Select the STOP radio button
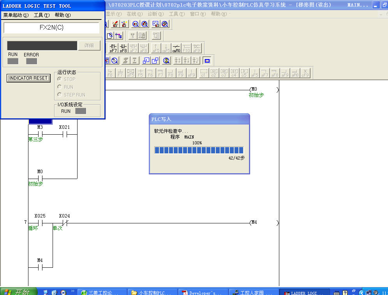Screen dimensions: 388x295 pyautogui.click(x=60, y=79)
